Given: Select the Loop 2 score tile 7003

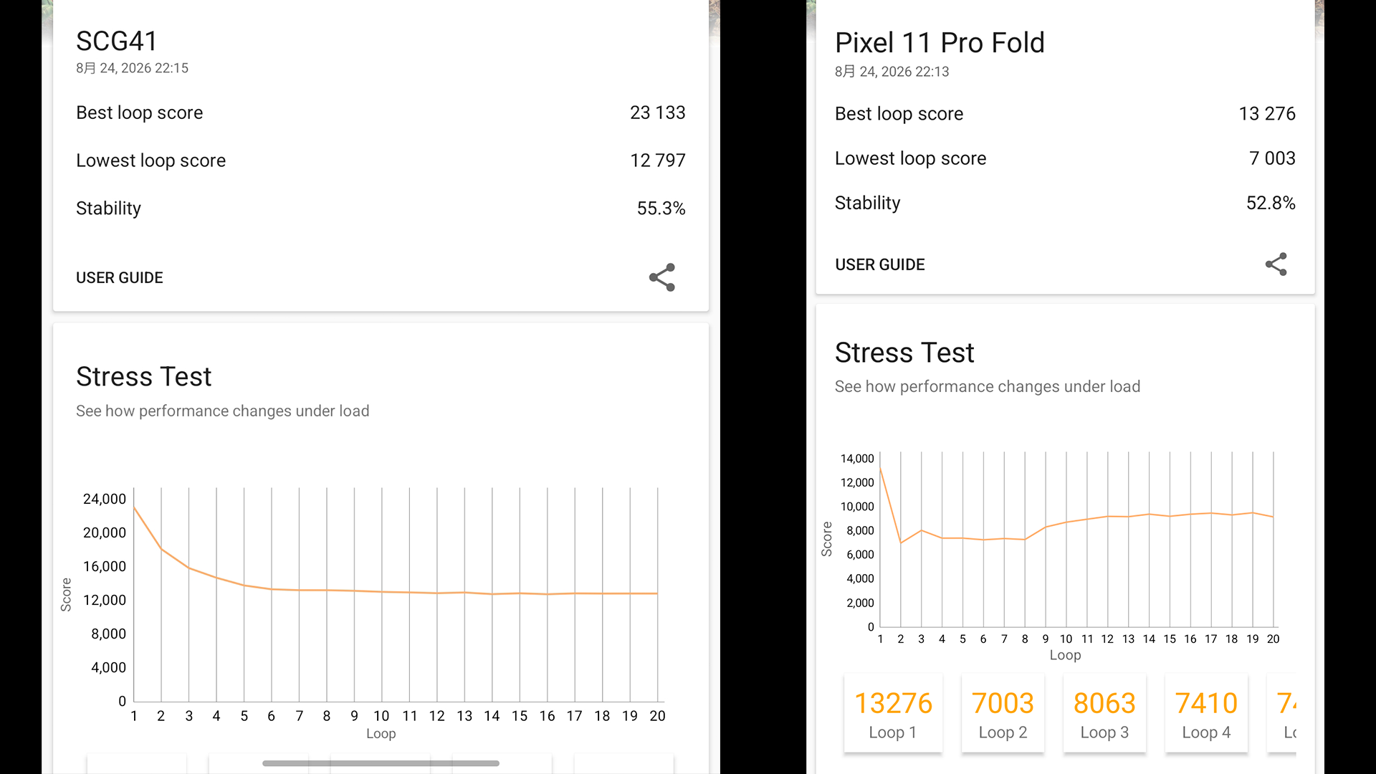Looking at the screenshot, I should (x=1003, y=714).
